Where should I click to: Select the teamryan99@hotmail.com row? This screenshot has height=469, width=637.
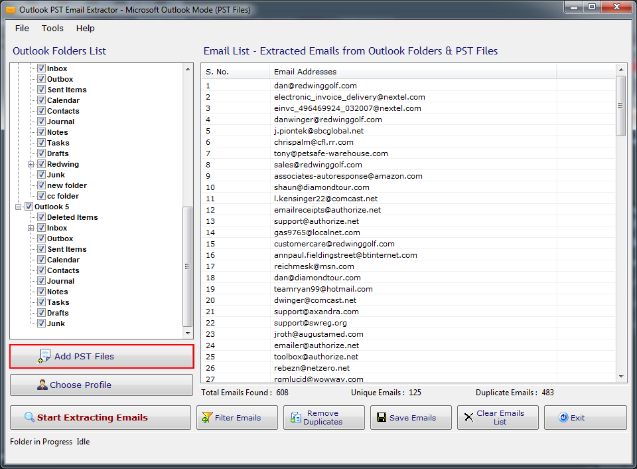pyautogui.click(x=408, y=289)
